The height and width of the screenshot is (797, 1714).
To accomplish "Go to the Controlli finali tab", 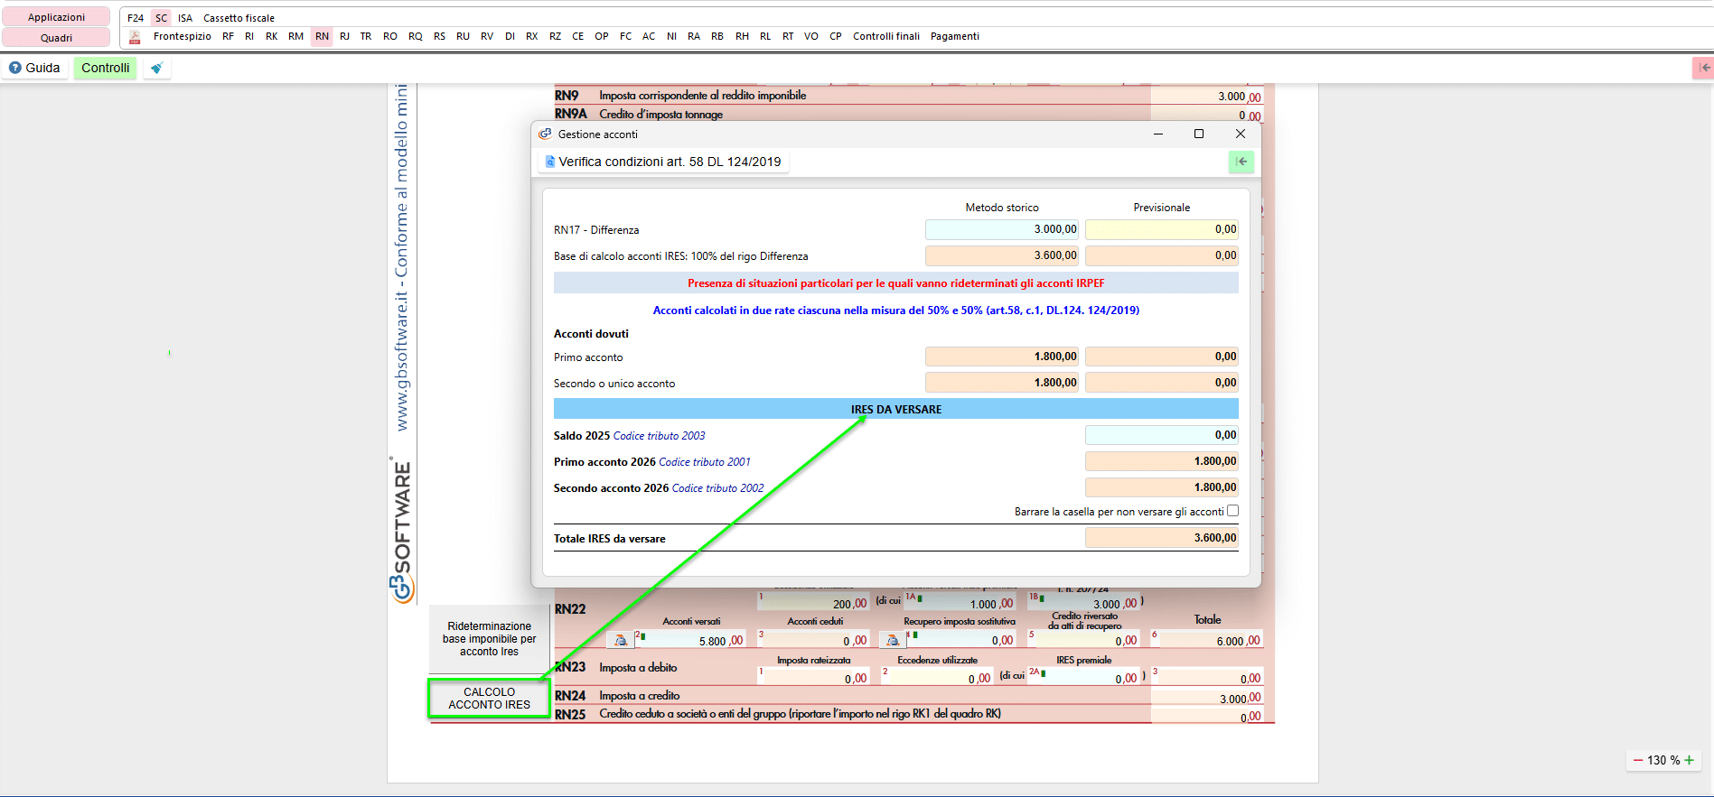I will pos(886,36).
